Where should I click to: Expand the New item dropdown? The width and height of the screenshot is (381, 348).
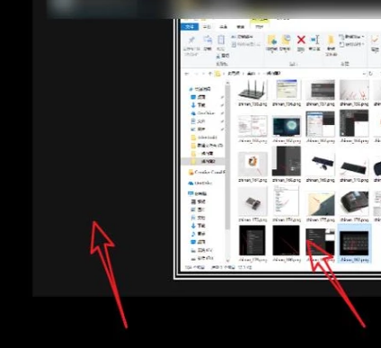pyautogui.click(x=352, y=37)
